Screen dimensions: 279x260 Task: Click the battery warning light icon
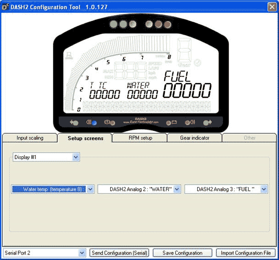point(173,122)
